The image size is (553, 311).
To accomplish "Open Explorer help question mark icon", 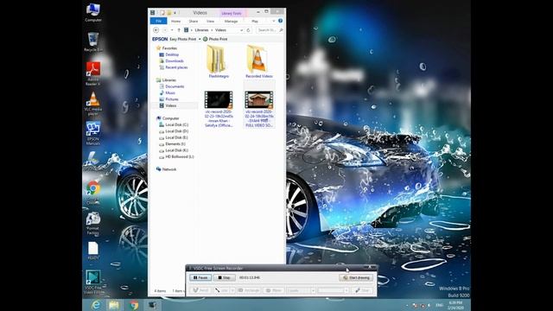I will 280,21.
